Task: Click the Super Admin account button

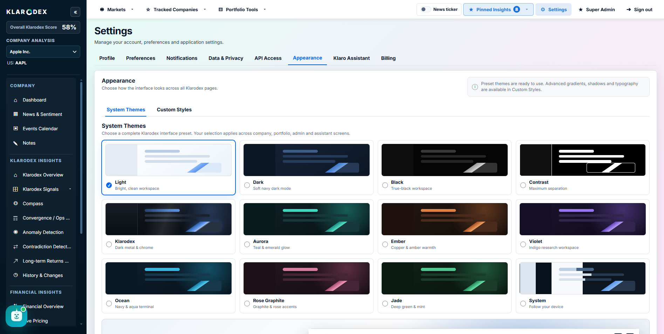Action: coord(597,9)
